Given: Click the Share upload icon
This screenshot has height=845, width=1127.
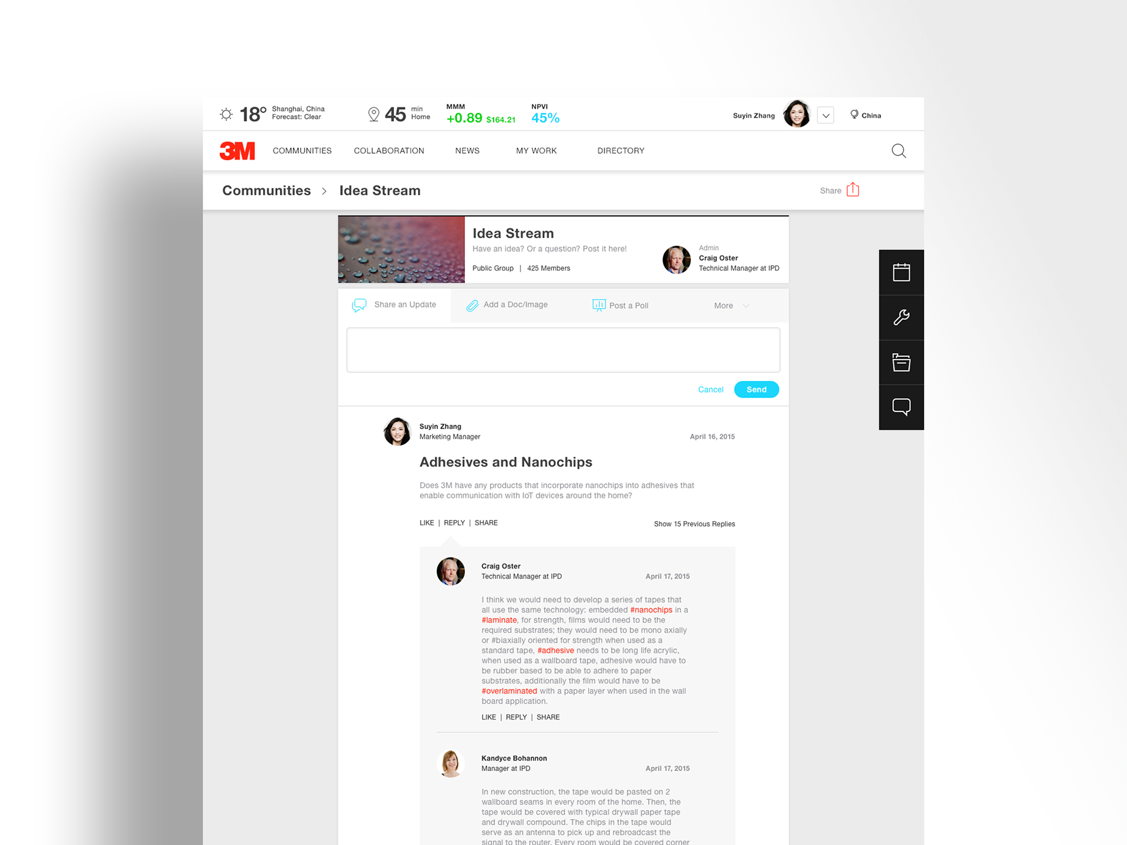Looking at the screenshot, I should click(x=853, y=190).
